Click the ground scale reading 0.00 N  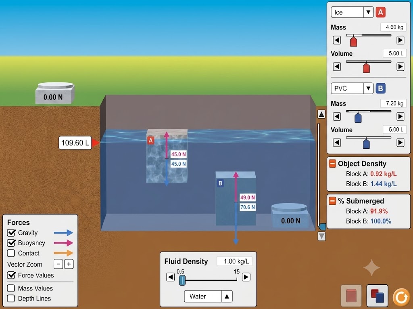coord(55,93)
